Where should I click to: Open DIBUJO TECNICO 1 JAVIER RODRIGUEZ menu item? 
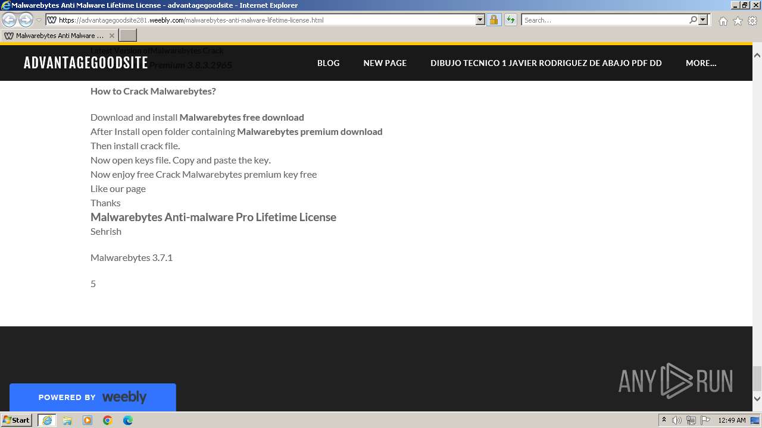click(x=546, y=63)
